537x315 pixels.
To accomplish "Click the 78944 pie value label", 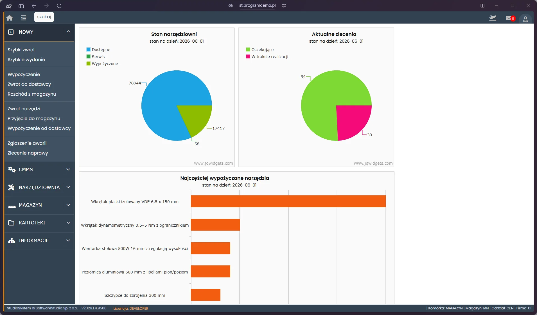I will click(x=135, y=83).
